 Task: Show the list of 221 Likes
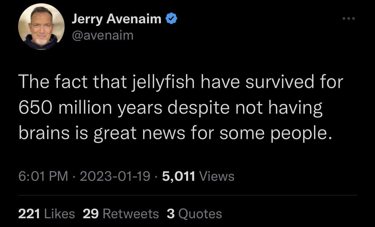click(x=46, y=214)
